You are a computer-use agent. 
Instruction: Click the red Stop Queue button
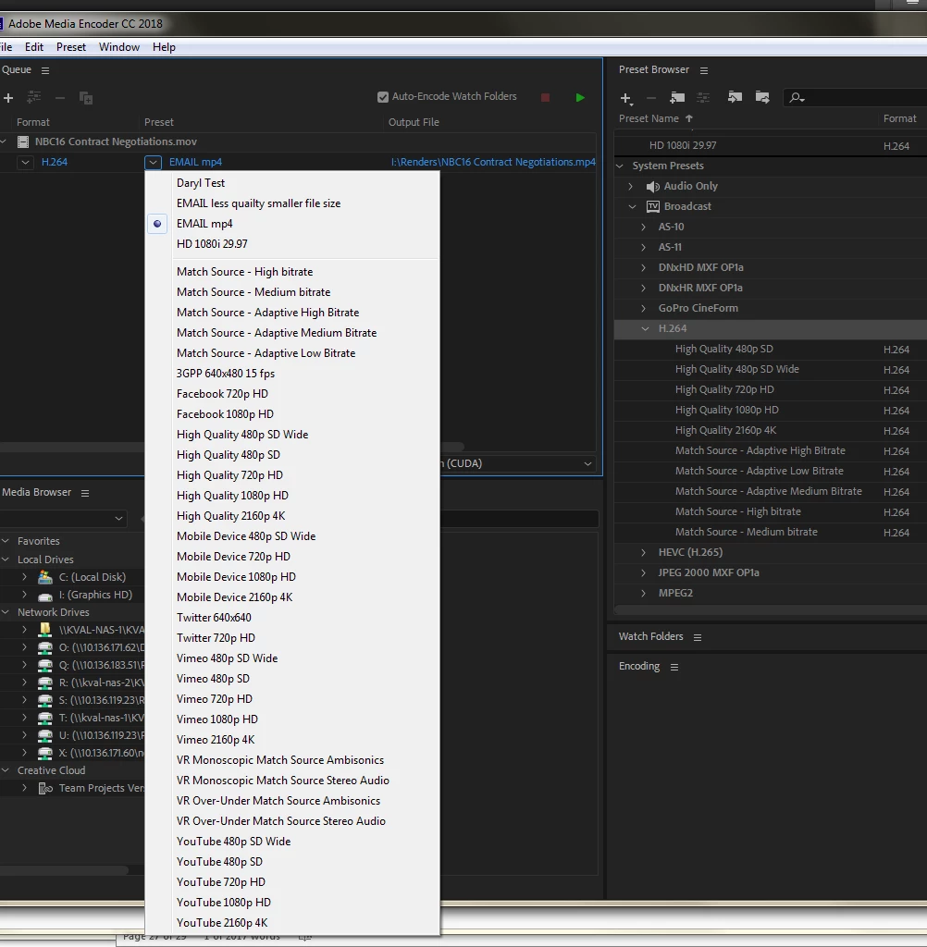[x=545, y=97]
